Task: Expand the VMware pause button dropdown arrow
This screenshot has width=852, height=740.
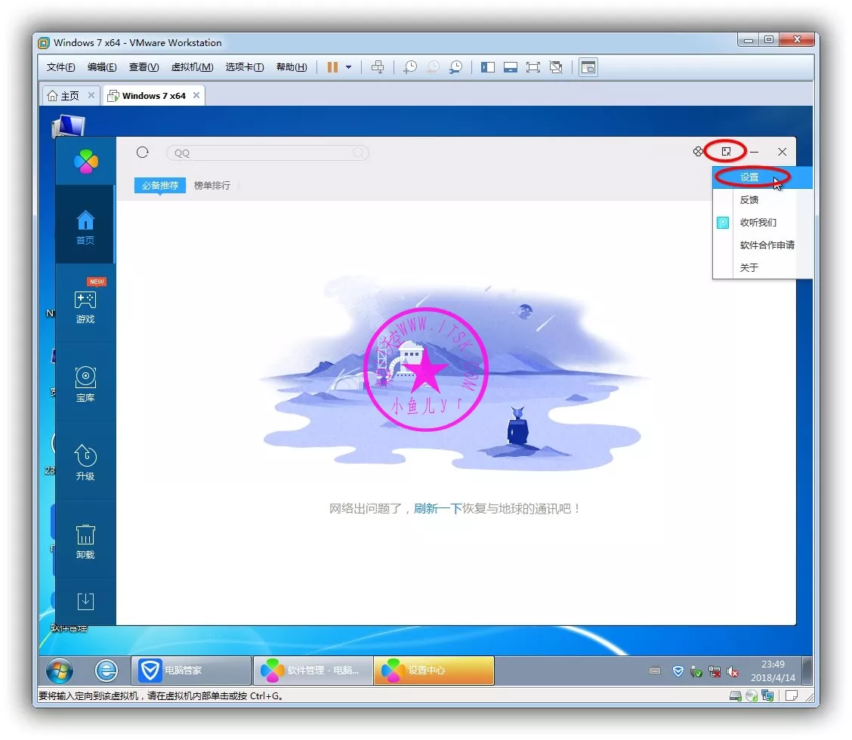Action: tap(348, 67)
